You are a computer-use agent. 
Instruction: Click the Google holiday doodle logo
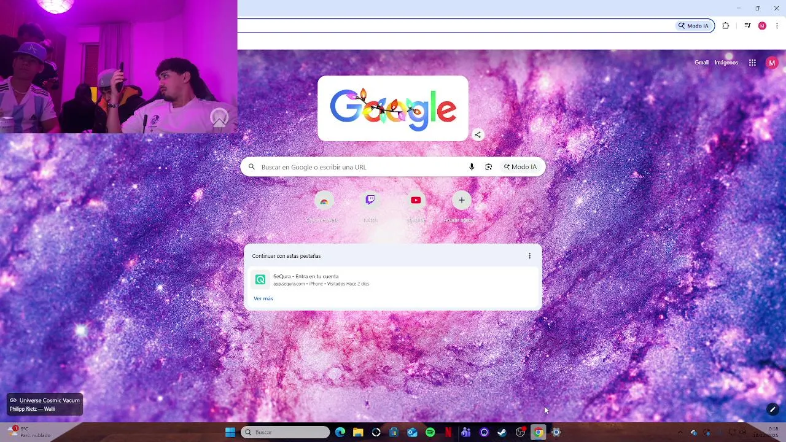tap(393, 109)
